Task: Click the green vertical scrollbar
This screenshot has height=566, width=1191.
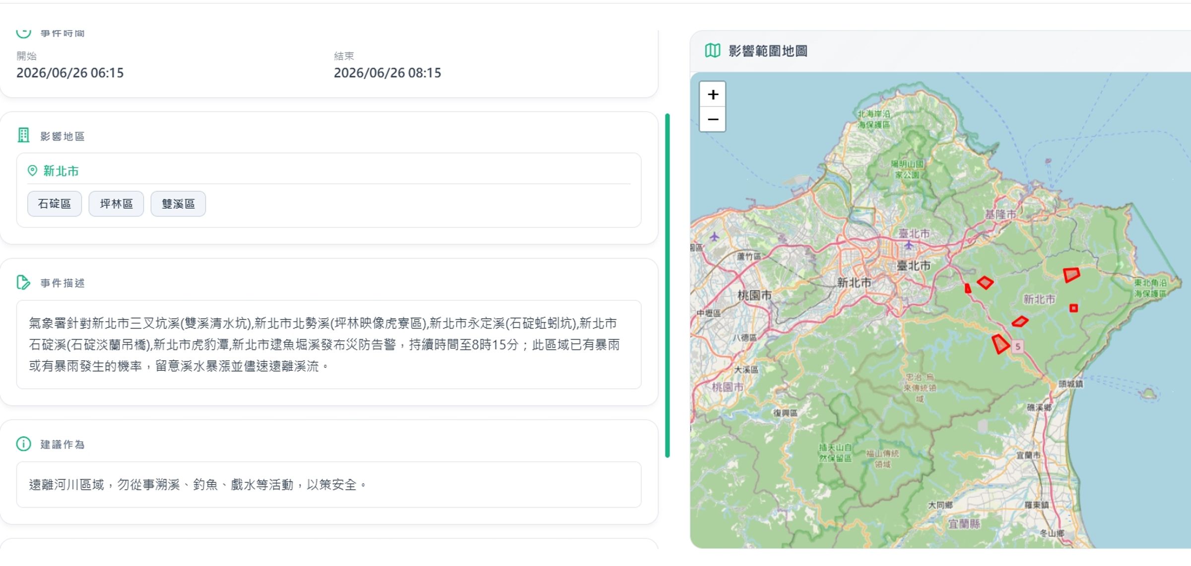Action: [667, 285]
